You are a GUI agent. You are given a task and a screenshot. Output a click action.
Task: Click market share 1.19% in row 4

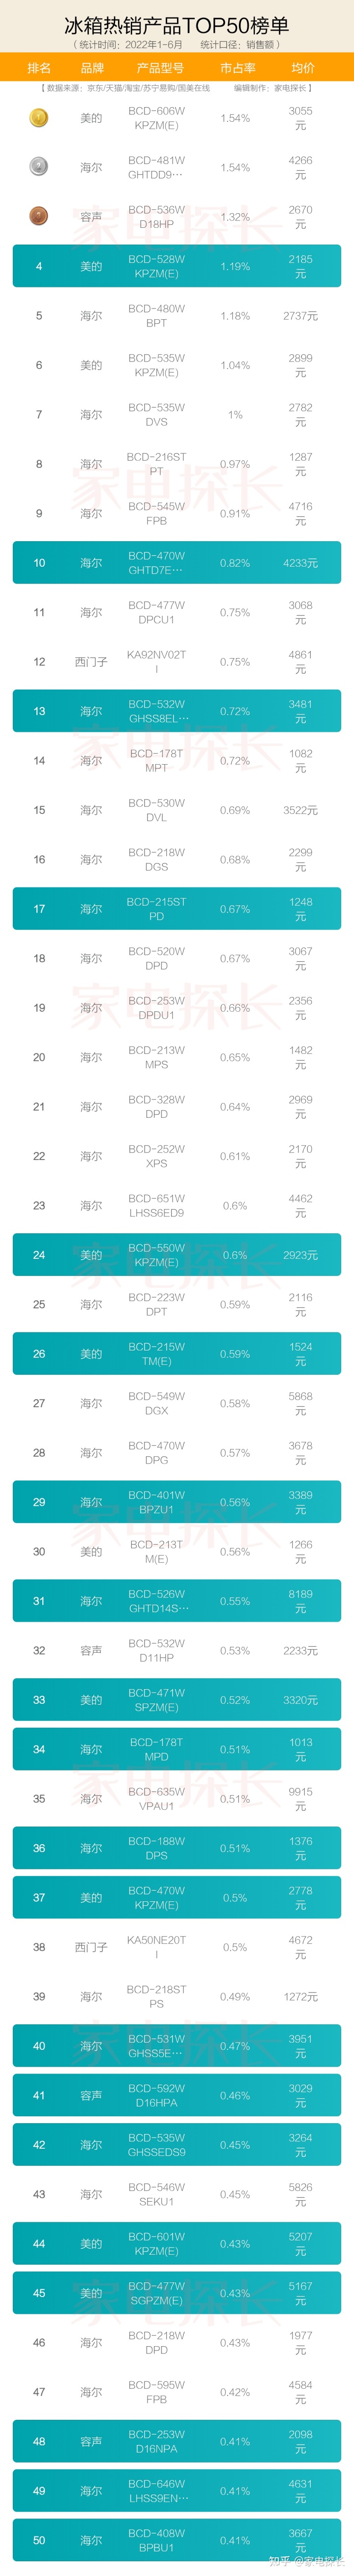click(x=235, y=266)
